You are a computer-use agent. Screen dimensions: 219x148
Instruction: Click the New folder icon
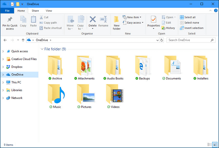coord(116,20)
